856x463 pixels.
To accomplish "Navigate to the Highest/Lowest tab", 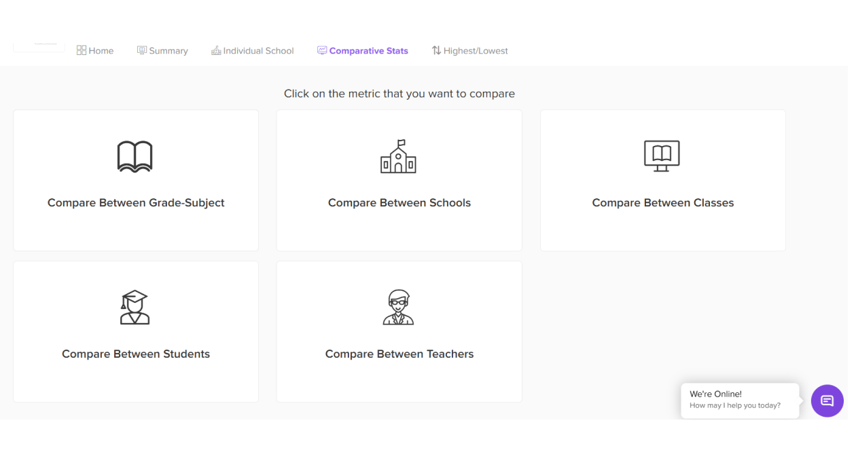I will (475, 51).
